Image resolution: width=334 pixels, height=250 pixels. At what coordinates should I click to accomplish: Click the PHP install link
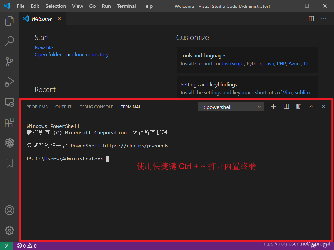coord(281,64)
